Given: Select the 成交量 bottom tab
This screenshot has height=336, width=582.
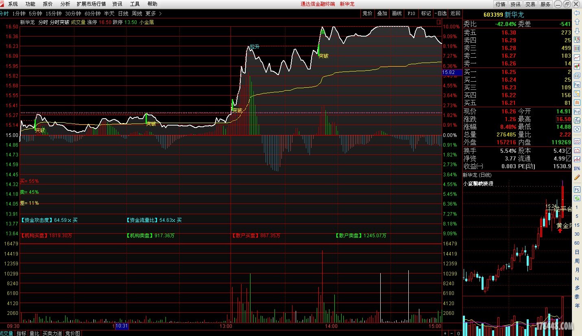Looking at the screenshot, I should coord(7,333).
